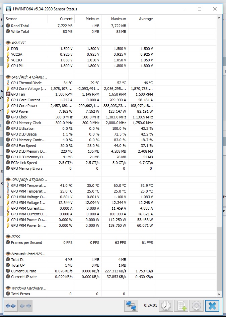Click the GPU Fan row fan icon
The image size is (226, 317).
8,94
